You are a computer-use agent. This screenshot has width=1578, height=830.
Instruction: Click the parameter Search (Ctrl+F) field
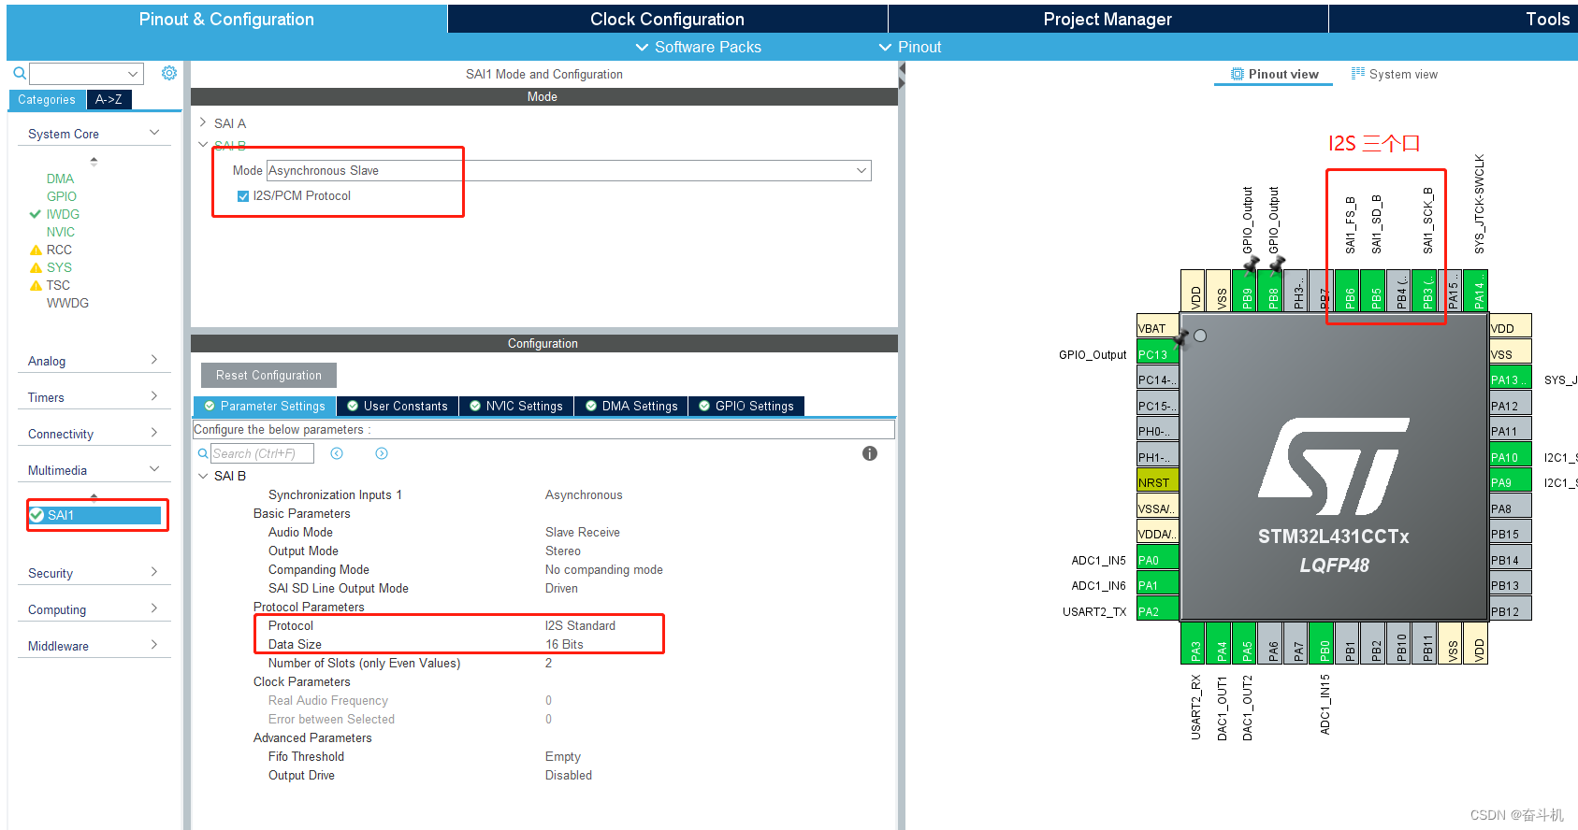click(262, 453)
